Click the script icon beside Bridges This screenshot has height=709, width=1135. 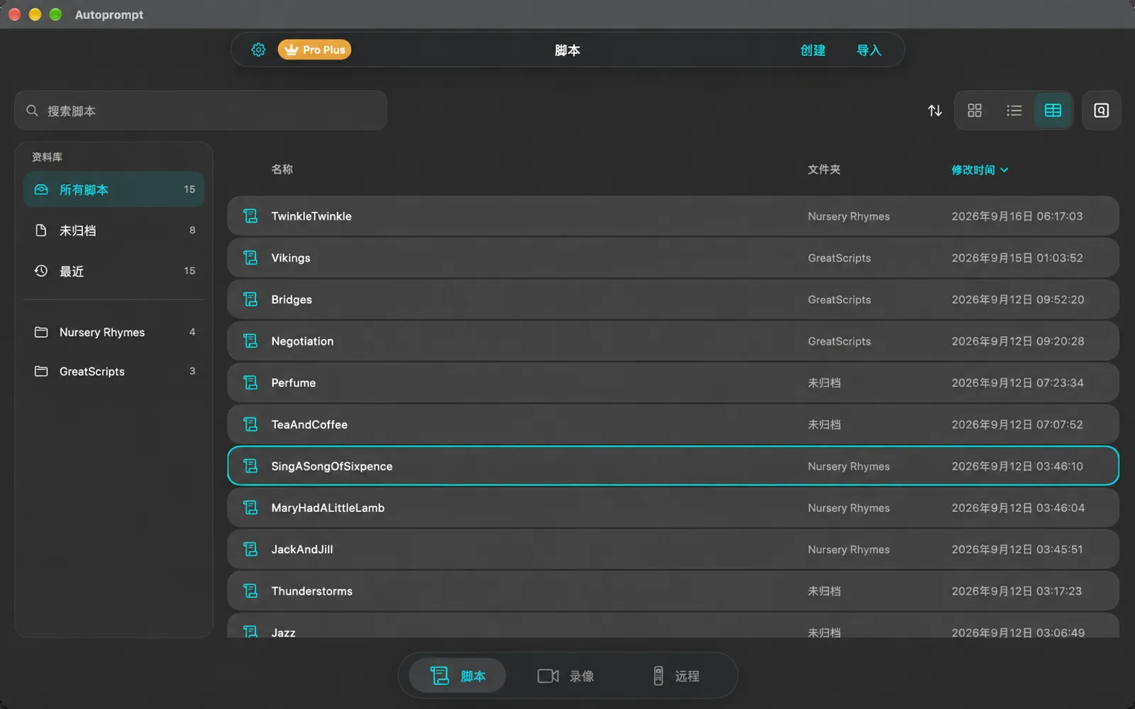click(x=250, y=299)
